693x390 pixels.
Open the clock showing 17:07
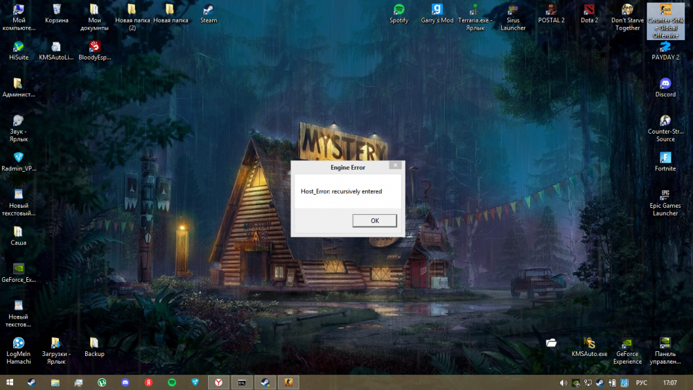coord(669,383)
